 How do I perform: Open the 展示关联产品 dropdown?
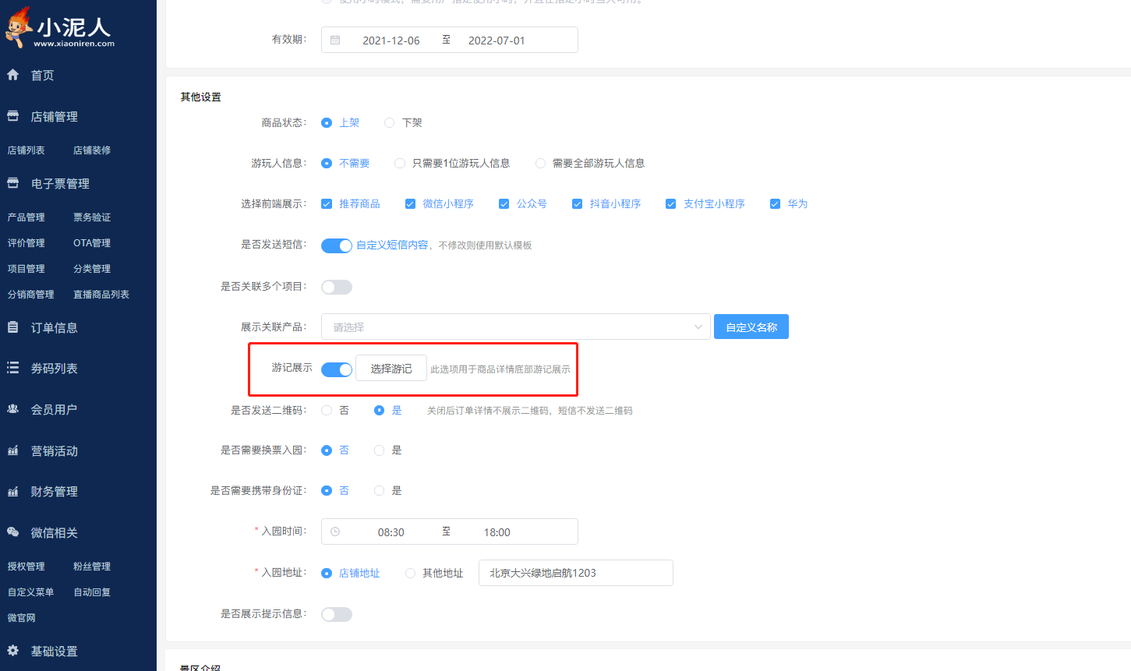pyautogui.click(x=514, y=327)
